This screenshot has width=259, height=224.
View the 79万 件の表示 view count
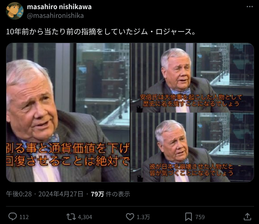tap(110, 194)
